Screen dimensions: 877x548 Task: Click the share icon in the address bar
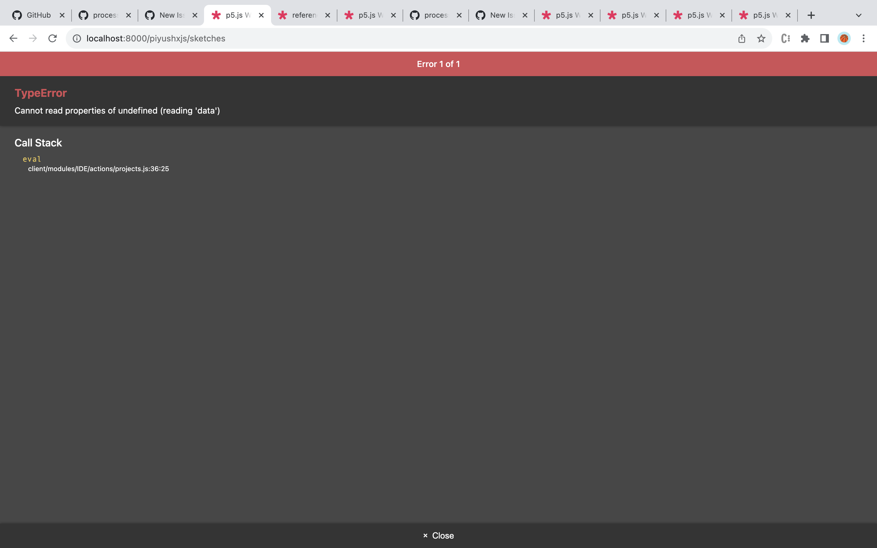click(742, 38)
